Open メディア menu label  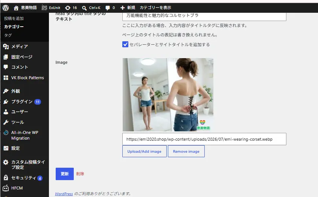pos(20,47)
